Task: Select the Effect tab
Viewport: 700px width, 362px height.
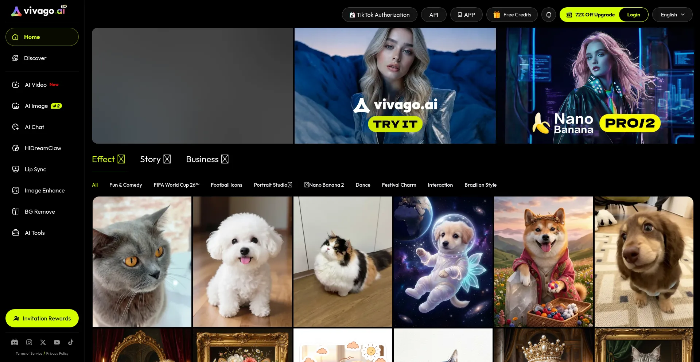Action: [x=108, y=159]
